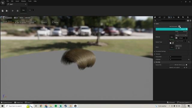Click the toolbar asset thumbnail showing None
This screenshot has width=192, height=108.
[x=23, y=10]
